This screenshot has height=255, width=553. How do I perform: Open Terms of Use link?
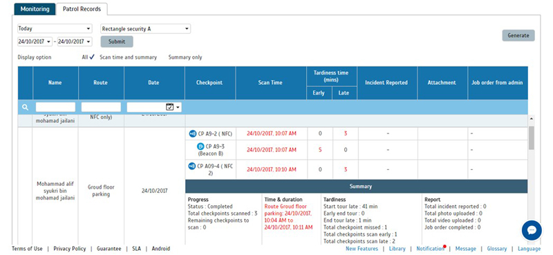pyautogui.click(x=27, y=249)
